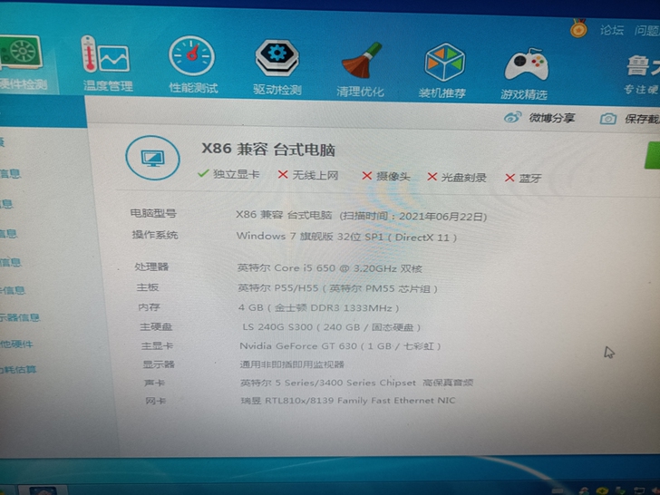
Task: Open the 问题 feedback link
Action: 647,31
